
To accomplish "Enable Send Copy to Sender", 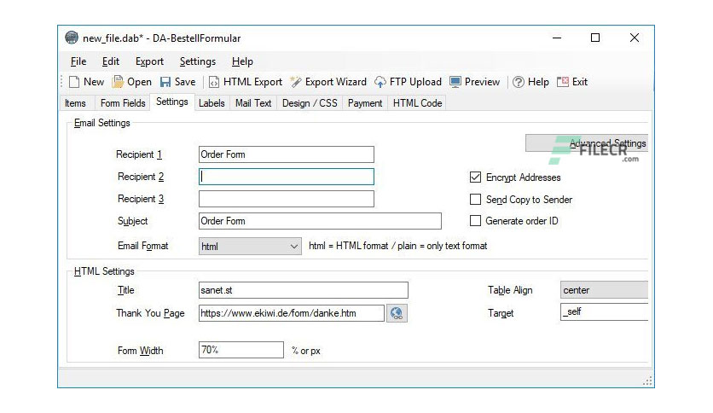I will (475, 199).
